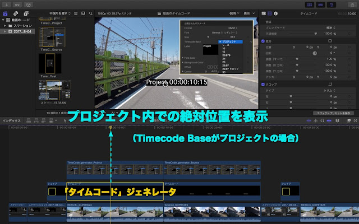The image size is (359, 224).
Task: Select TimeCode_generator_Project timeline clip
Action: [115, 170]
